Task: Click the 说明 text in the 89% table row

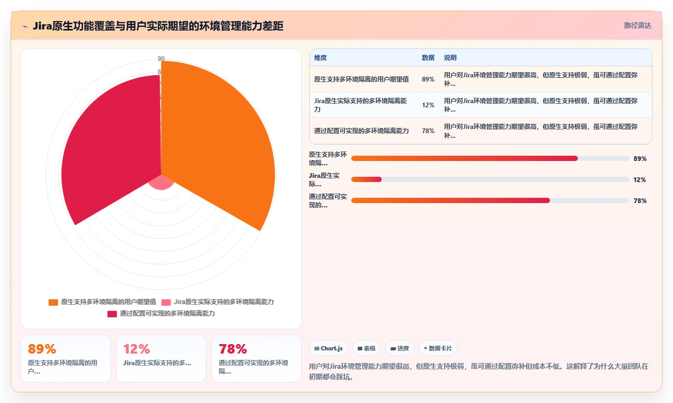Action: tap(541, 79)
